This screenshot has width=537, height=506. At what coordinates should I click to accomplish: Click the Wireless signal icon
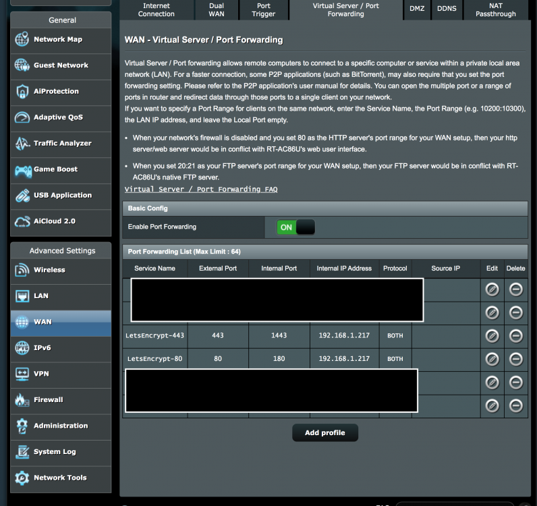22,270
